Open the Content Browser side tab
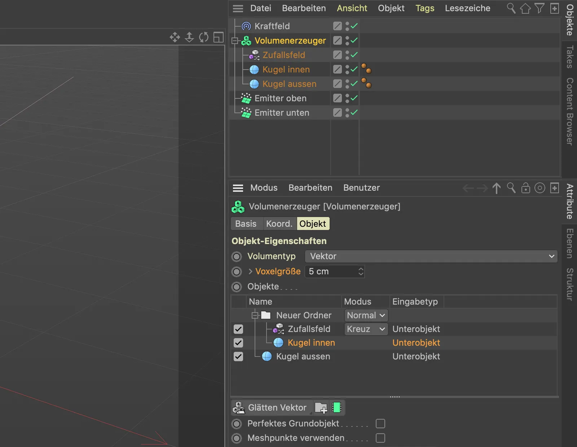The height and width of the screenshot is (447, 577). [x=570, y=112]
